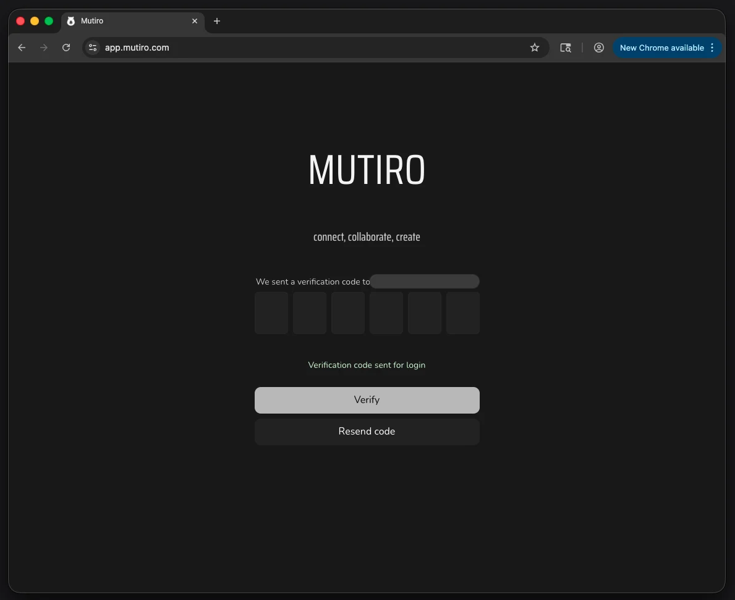Open the Chrome profile icon
735x600 pixels.
[x=598, y=48]
